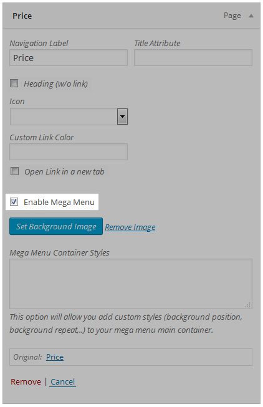The width and height of the screenshot is (263, 407).
Task: Click the Icon select box
Action: click(69, 117)
